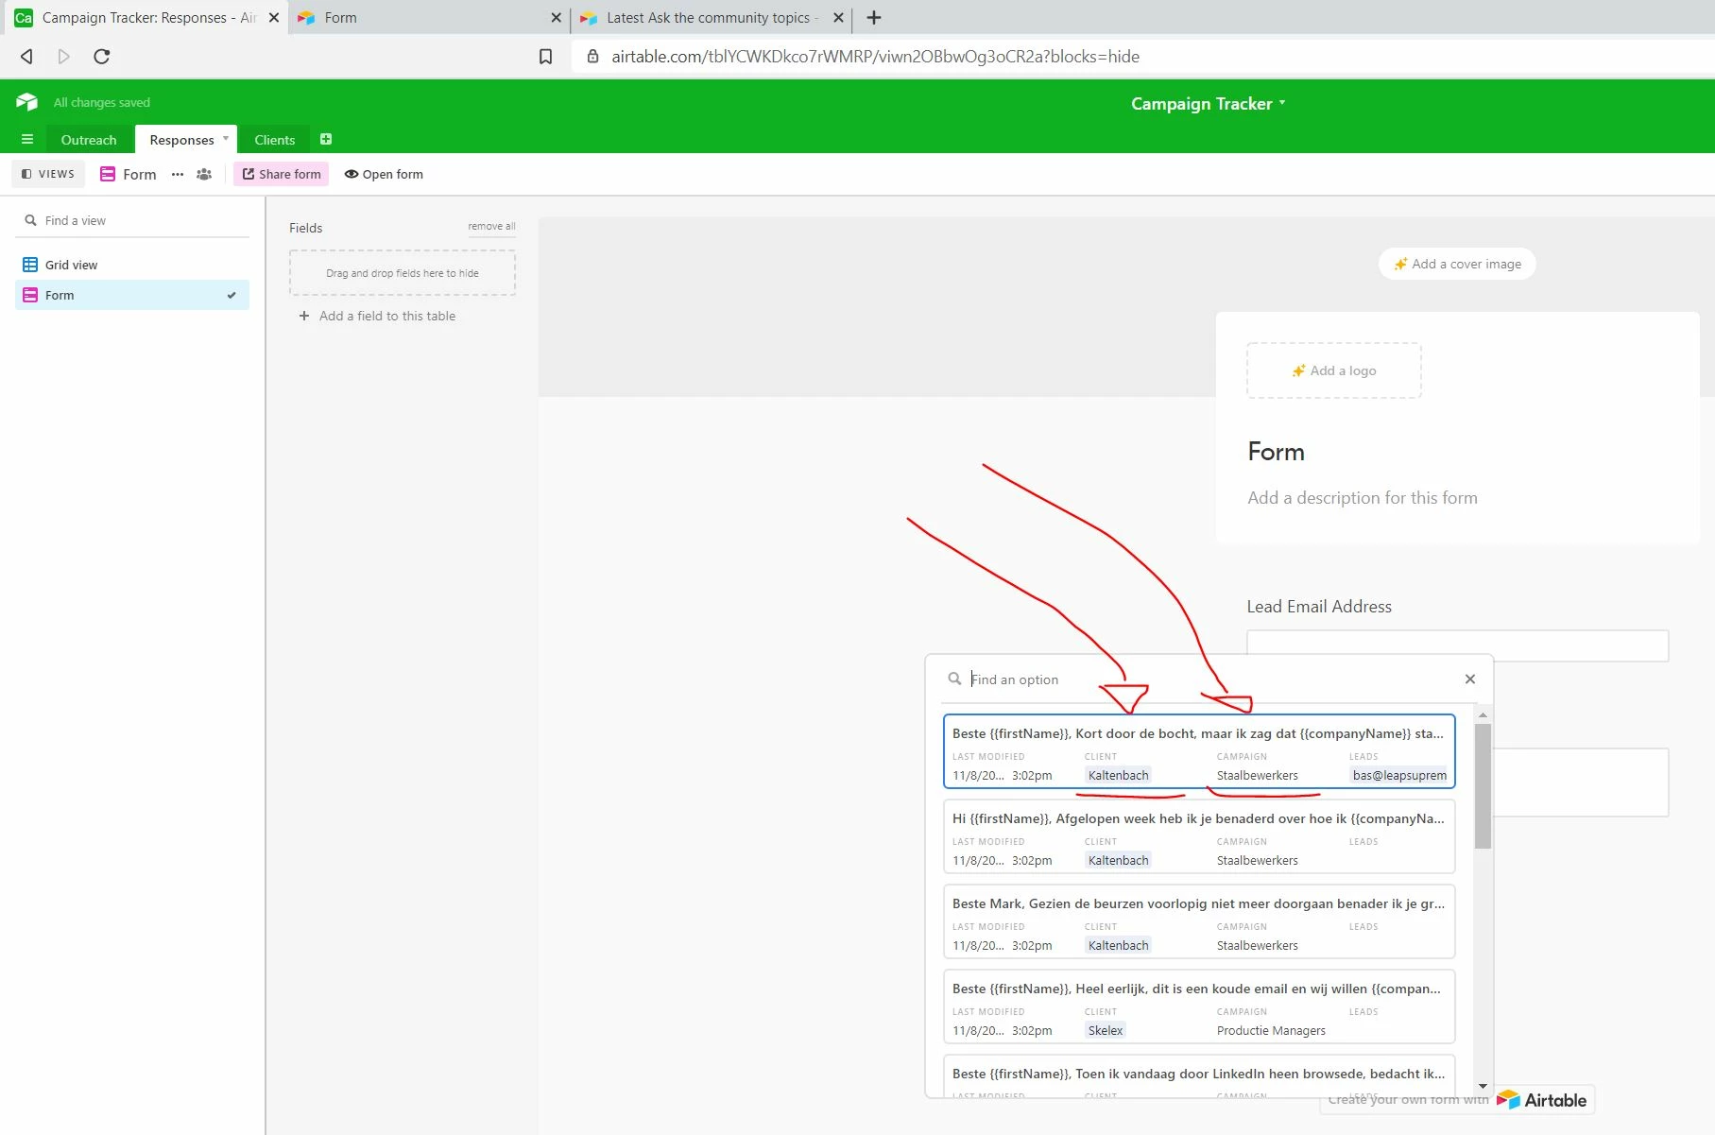
Task: Click the bas@leapsuprem leads tag
Action: pyautogui.click(x=1399, y=775)
